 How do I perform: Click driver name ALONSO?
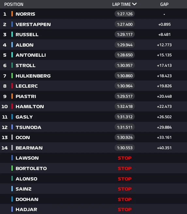click(x=26, y=179)
